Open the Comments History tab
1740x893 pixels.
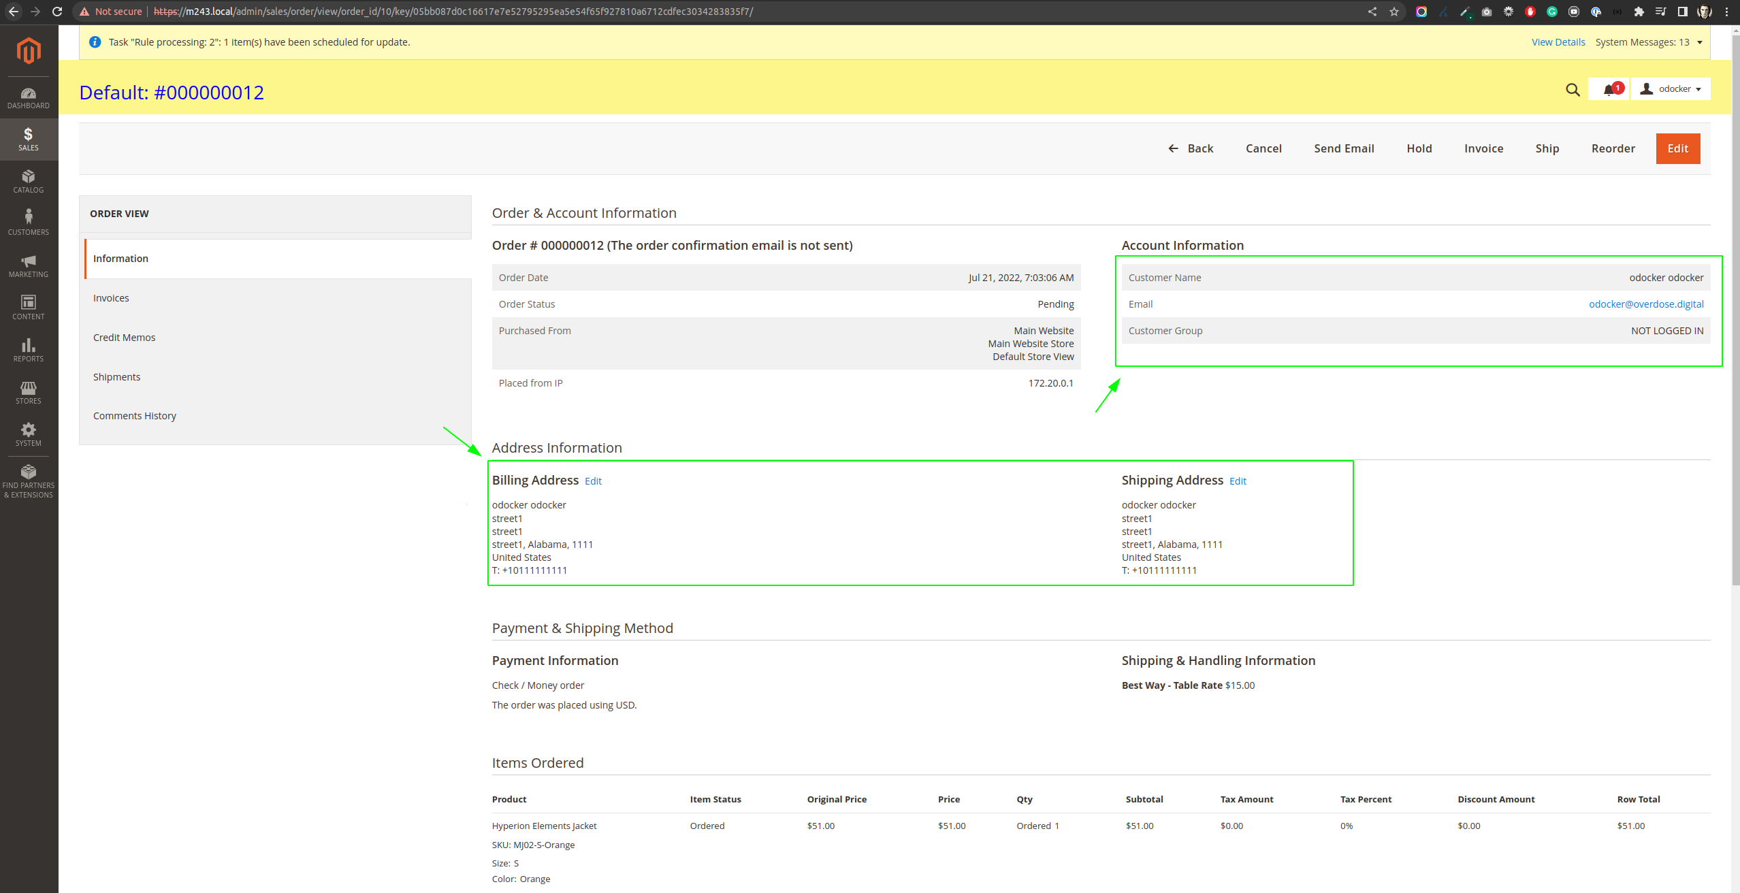[135, 416]
